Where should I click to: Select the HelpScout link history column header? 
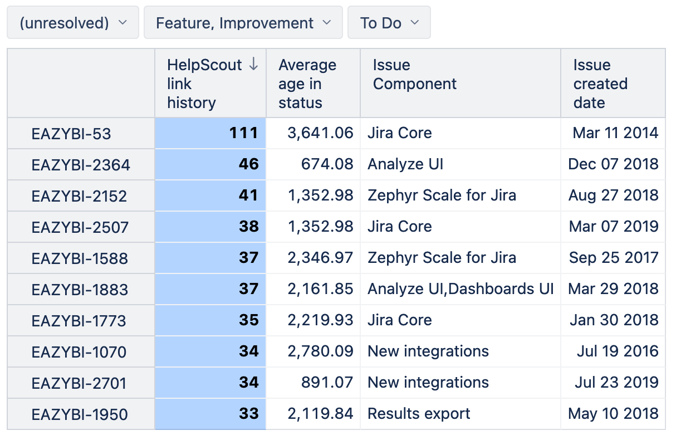click(210, 84)
